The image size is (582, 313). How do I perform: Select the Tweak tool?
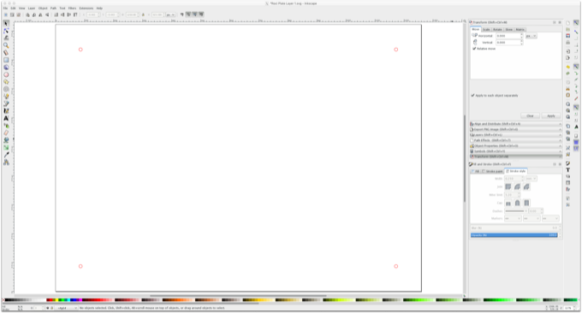pos(6,38)
